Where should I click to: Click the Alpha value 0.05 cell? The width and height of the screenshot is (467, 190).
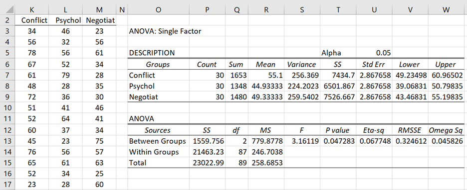(x=374, y=53)
